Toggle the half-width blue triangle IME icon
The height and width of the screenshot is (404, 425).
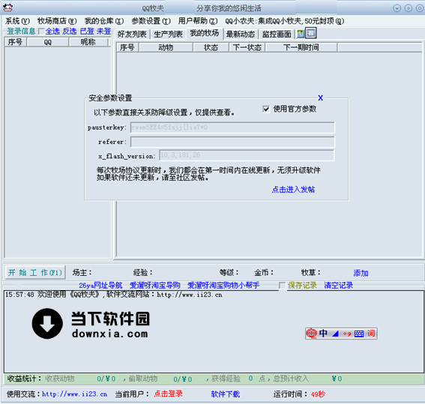tap(335, 334)
